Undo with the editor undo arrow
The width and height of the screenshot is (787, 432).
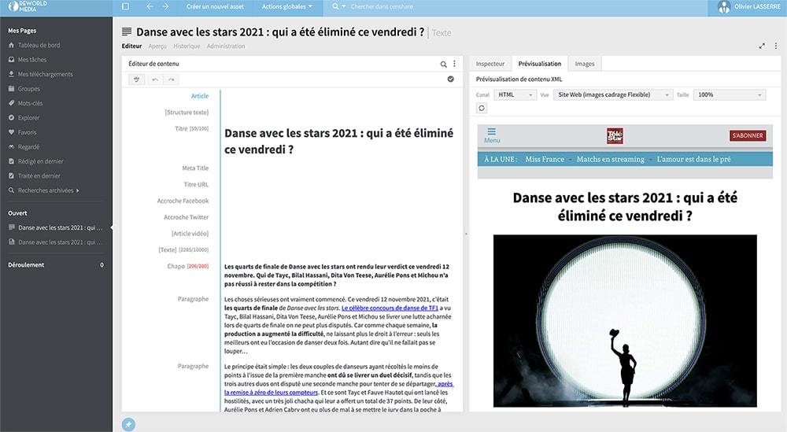(155, 79)
